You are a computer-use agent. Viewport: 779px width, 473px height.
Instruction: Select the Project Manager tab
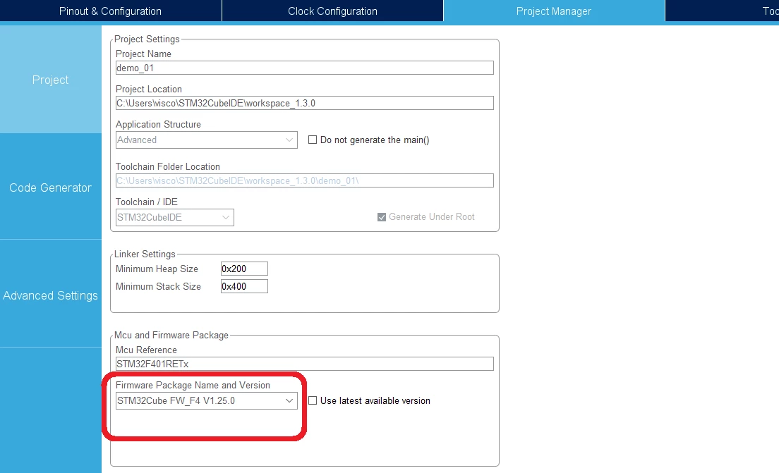[x=554, y=11]
